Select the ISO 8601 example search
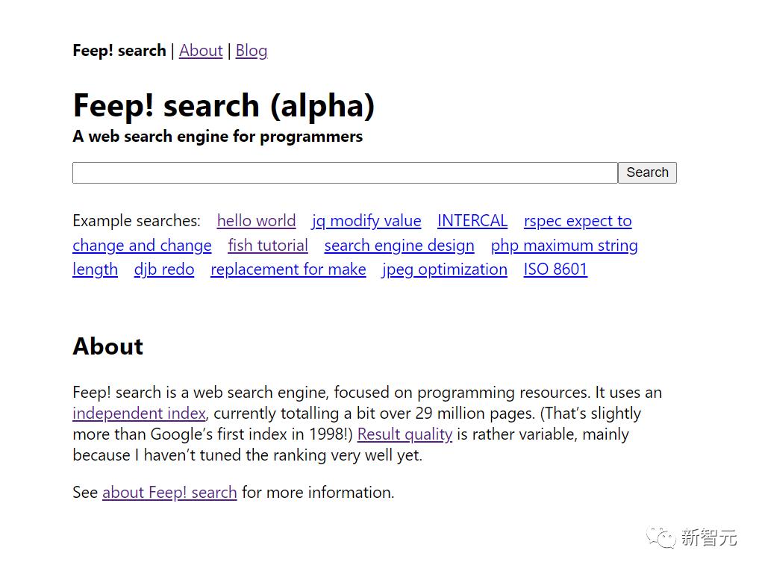 point(555,269)
